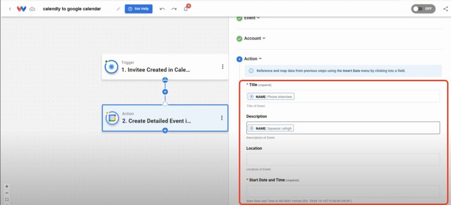The image size is (451, 205).
Task: Click into the Description input field
Action: point(343,128)
